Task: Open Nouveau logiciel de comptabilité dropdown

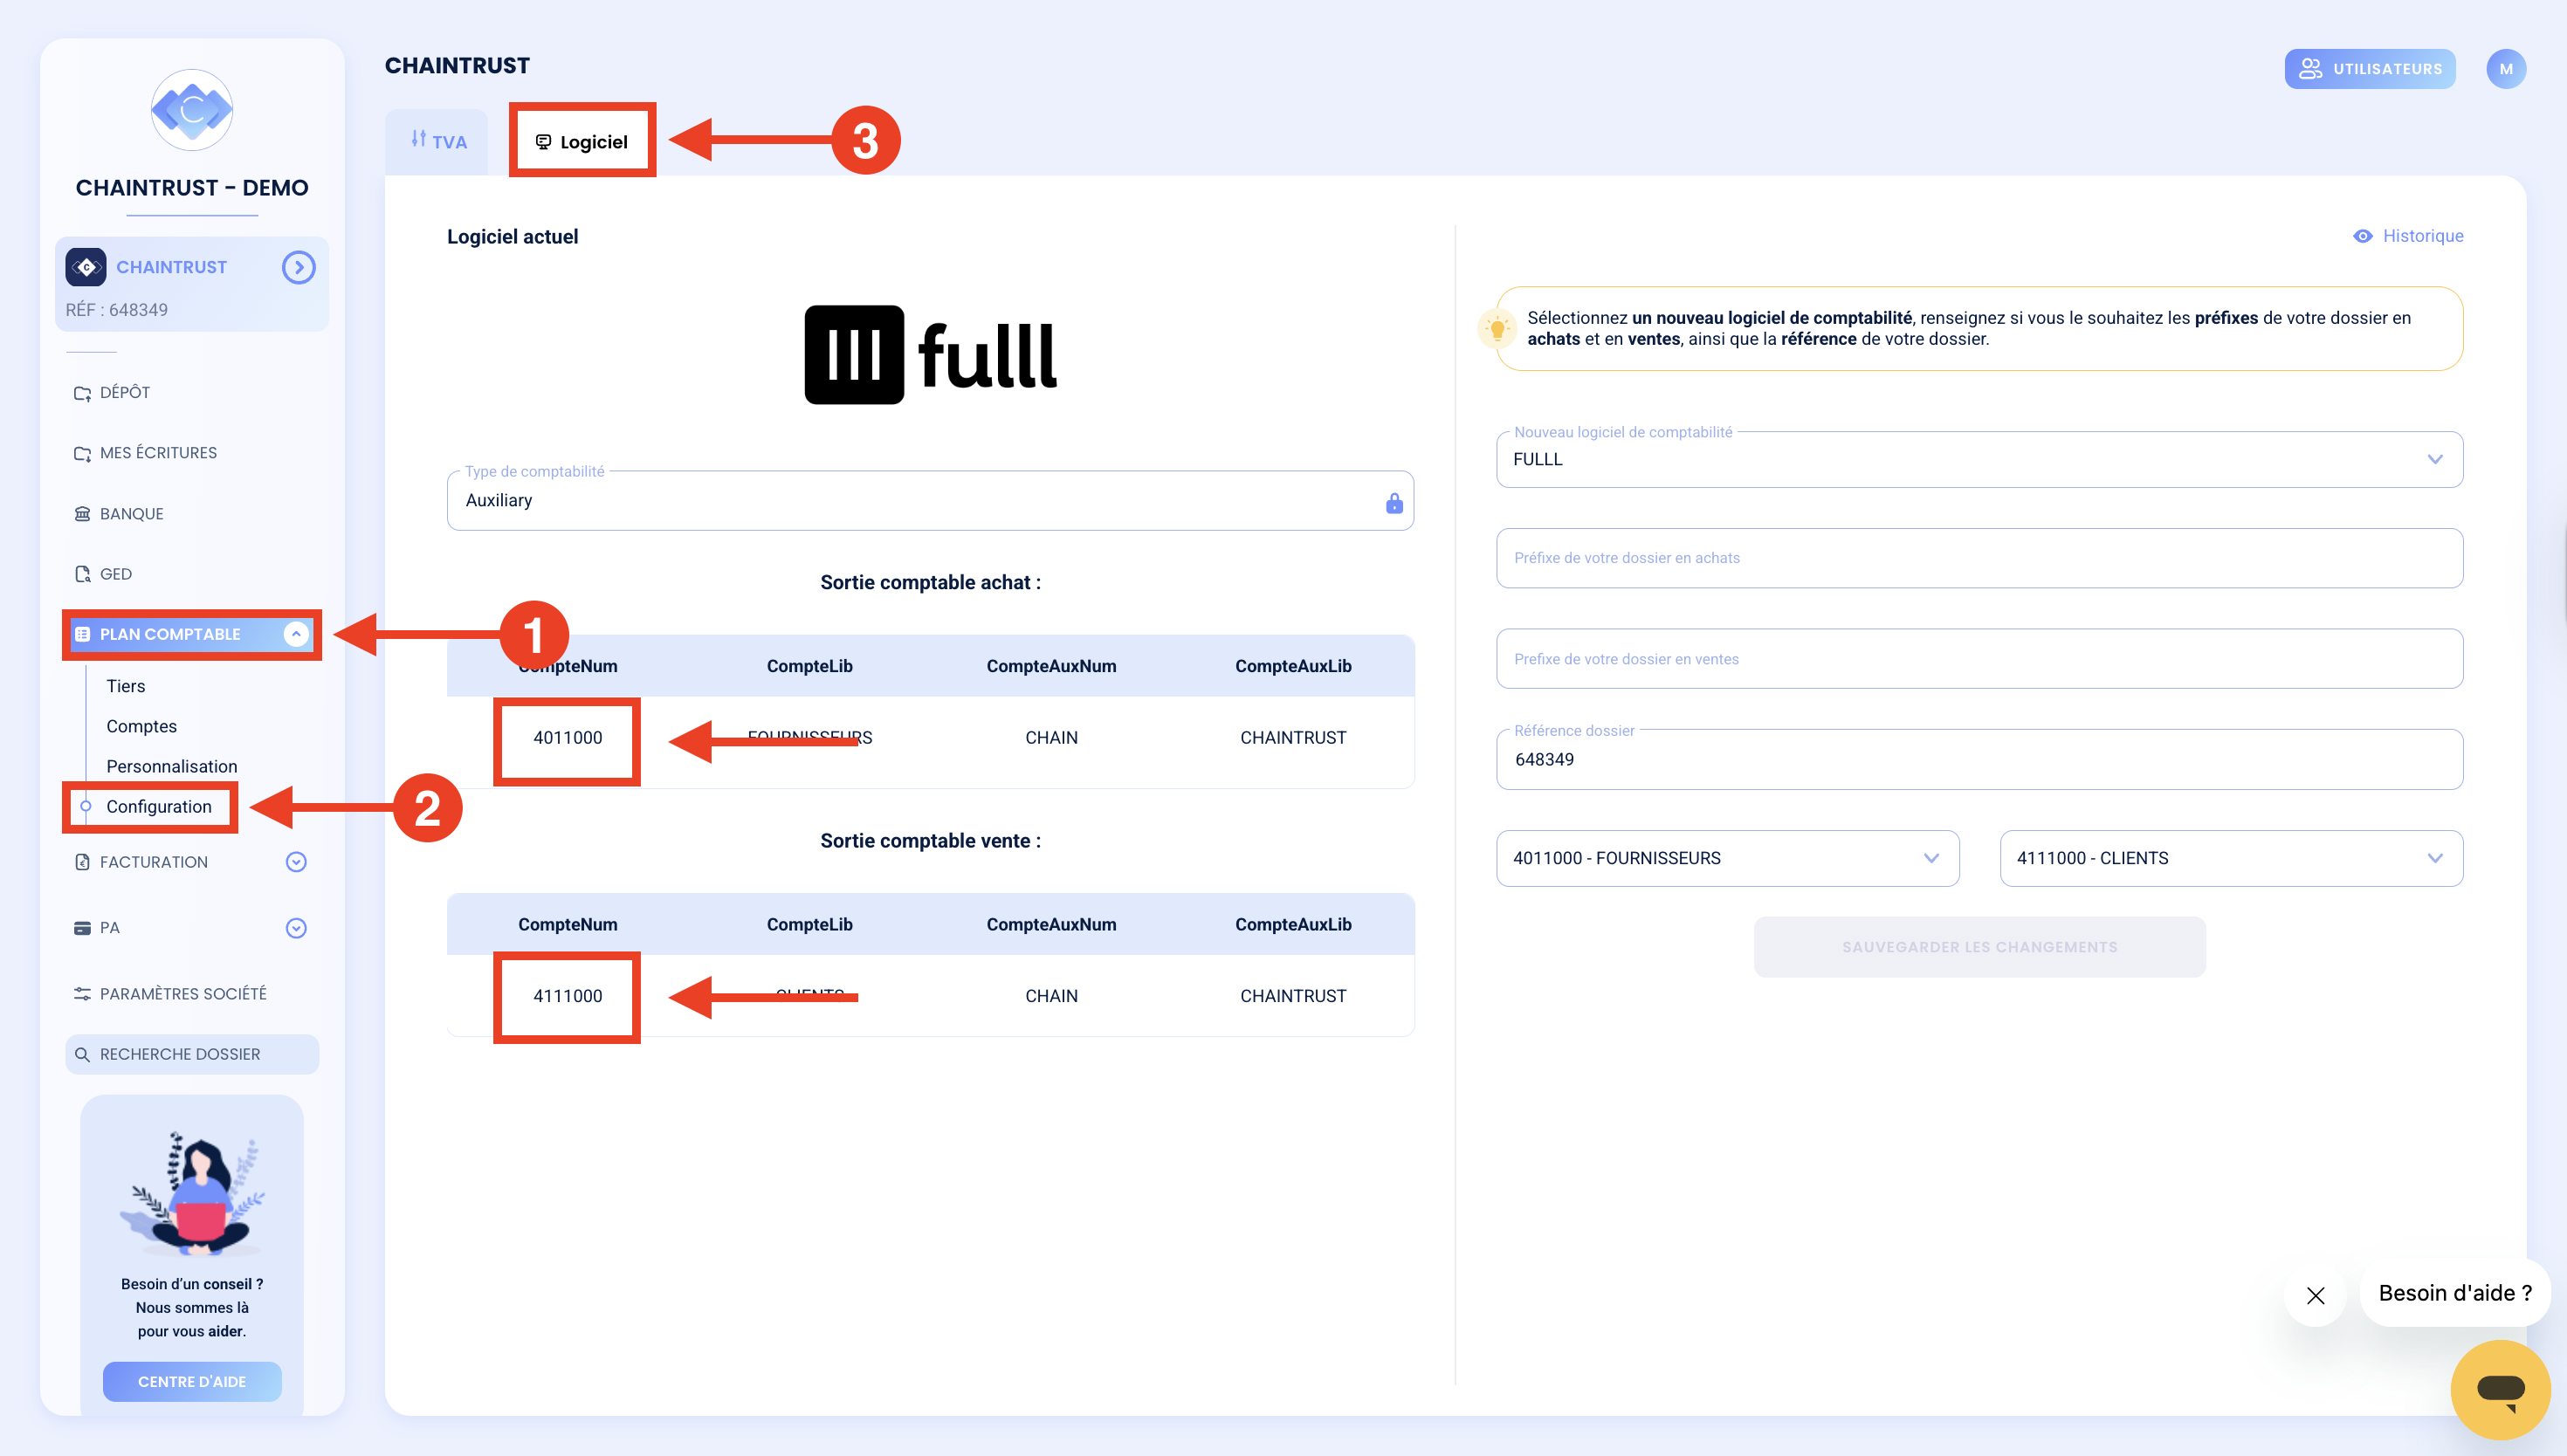Action: click(1979, 459)
